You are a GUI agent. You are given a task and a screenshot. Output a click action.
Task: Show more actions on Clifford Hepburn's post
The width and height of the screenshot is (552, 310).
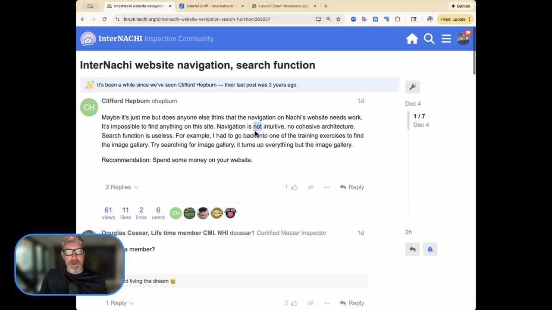(x=326, y=187)
